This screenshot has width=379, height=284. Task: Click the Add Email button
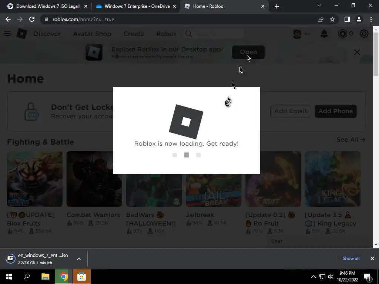click(290, 111)
